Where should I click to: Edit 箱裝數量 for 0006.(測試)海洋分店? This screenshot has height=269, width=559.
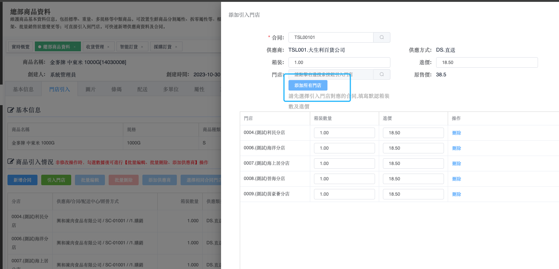[x=344, y=148]
